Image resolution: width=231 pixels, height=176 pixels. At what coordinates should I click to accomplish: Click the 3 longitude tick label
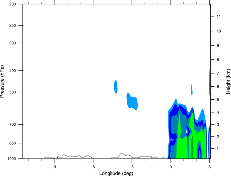[x=210, y=167]
